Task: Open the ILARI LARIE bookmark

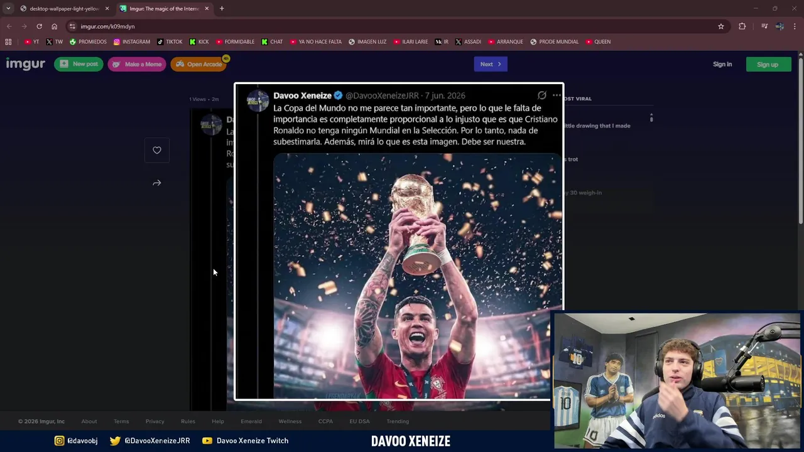Action: [x=411, y=42]
